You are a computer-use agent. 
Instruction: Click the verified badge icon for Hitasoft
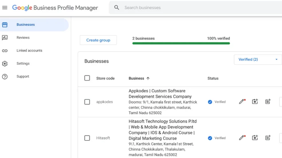(210, 138)
